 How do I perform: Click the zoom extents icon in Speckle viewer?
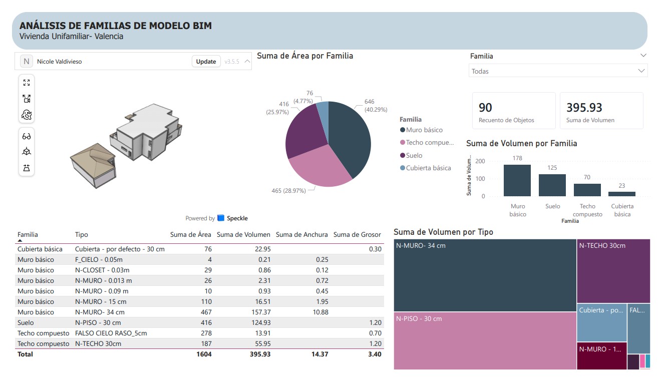click(27, 83)
